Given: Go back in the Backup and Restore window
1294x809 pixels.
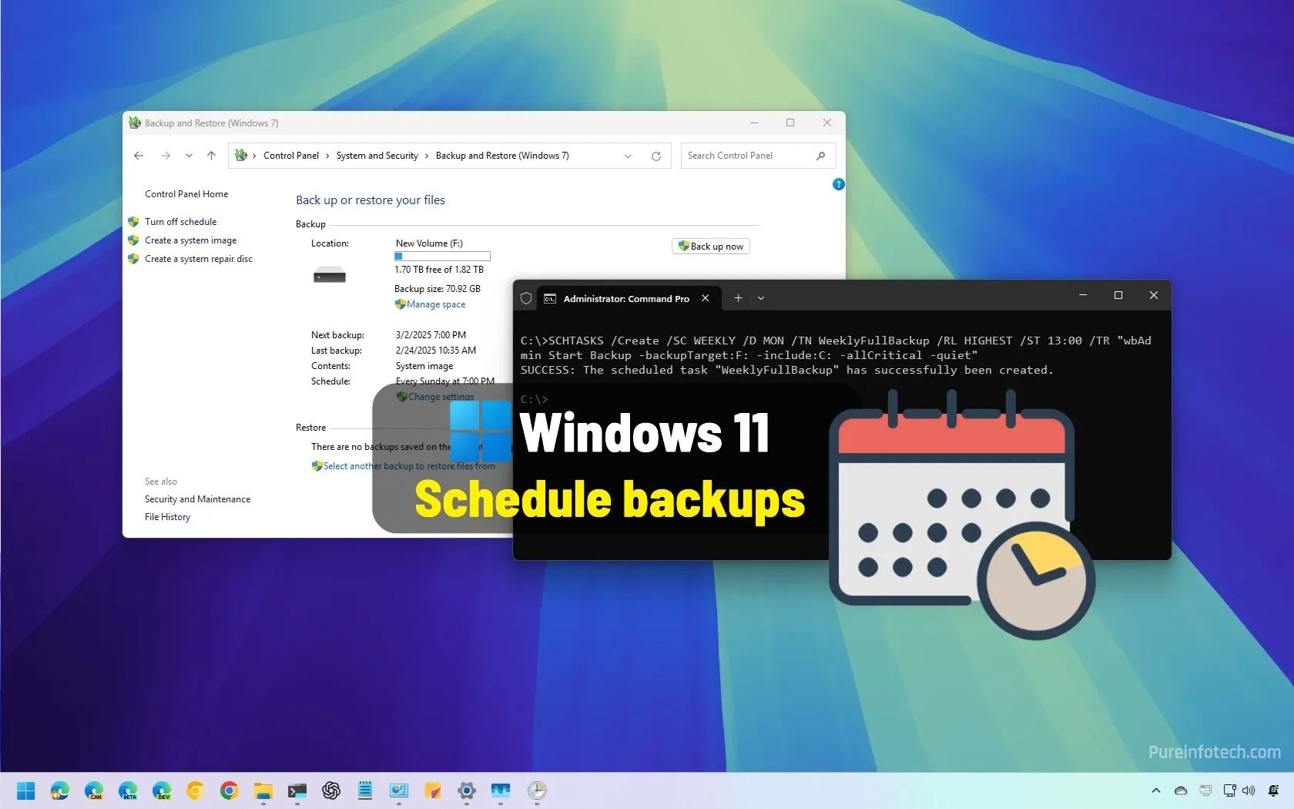Looking at the screenshot, I should pyautogui.click(x=139, y=156).
